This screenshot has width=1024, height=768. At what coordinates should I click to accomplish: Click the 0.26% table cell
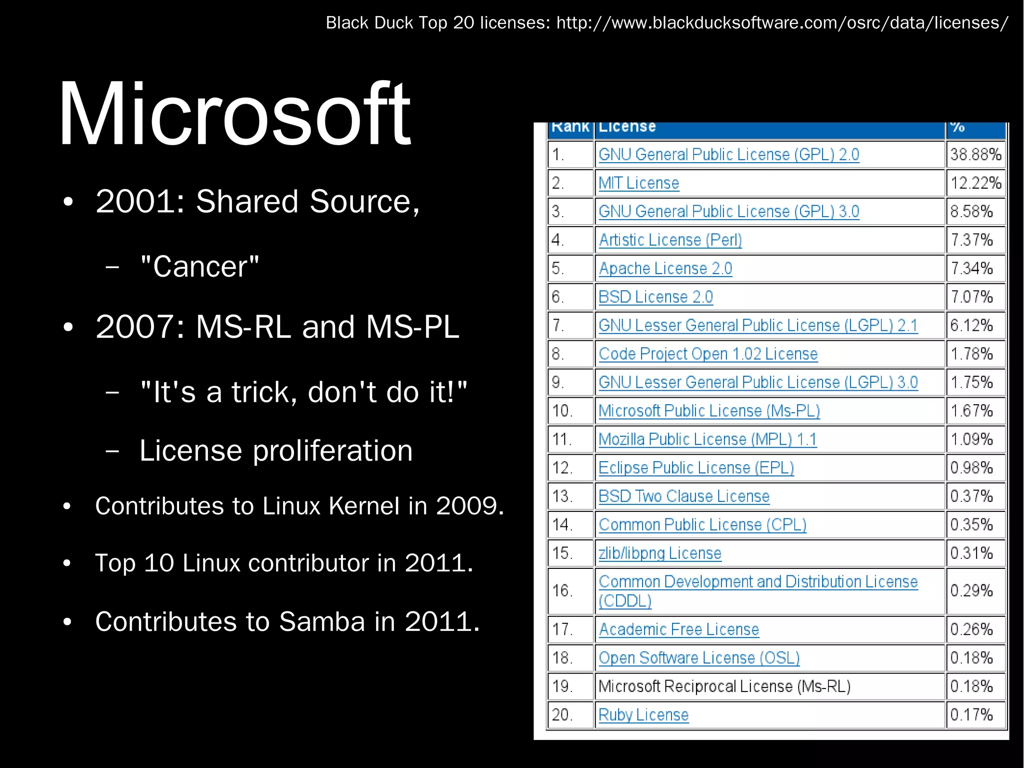[975, 630]
